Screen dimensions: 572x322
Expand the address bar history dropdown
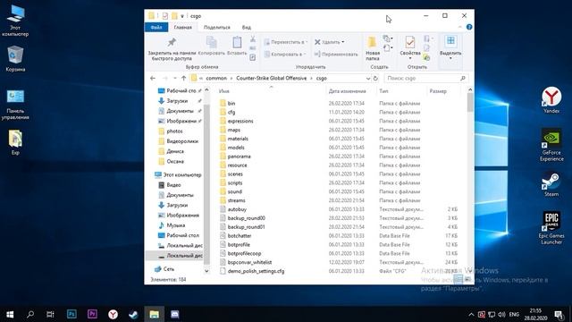point(367,78)
